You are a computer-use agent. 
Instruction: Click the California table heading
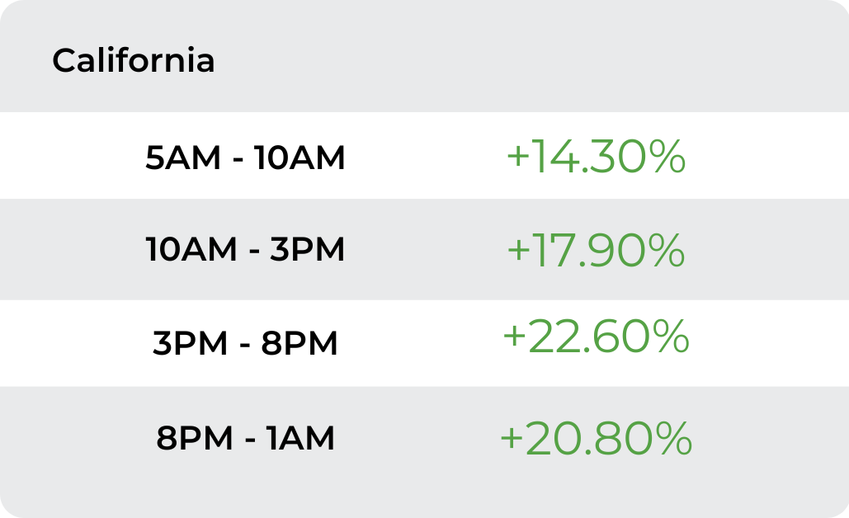(x=133, y=60)
